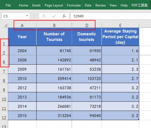The image size is (151, 128).
Task: Click the formula bar containing 52949
Action: [x=111, y=16]
